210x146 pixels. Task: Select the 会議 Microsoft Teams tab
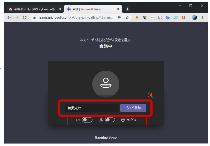(x=90, y=9)
